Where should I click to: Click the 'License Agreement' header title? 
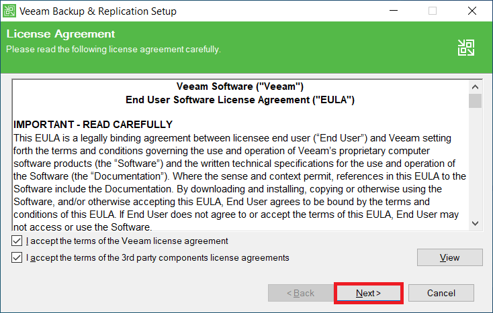point(60,34)
